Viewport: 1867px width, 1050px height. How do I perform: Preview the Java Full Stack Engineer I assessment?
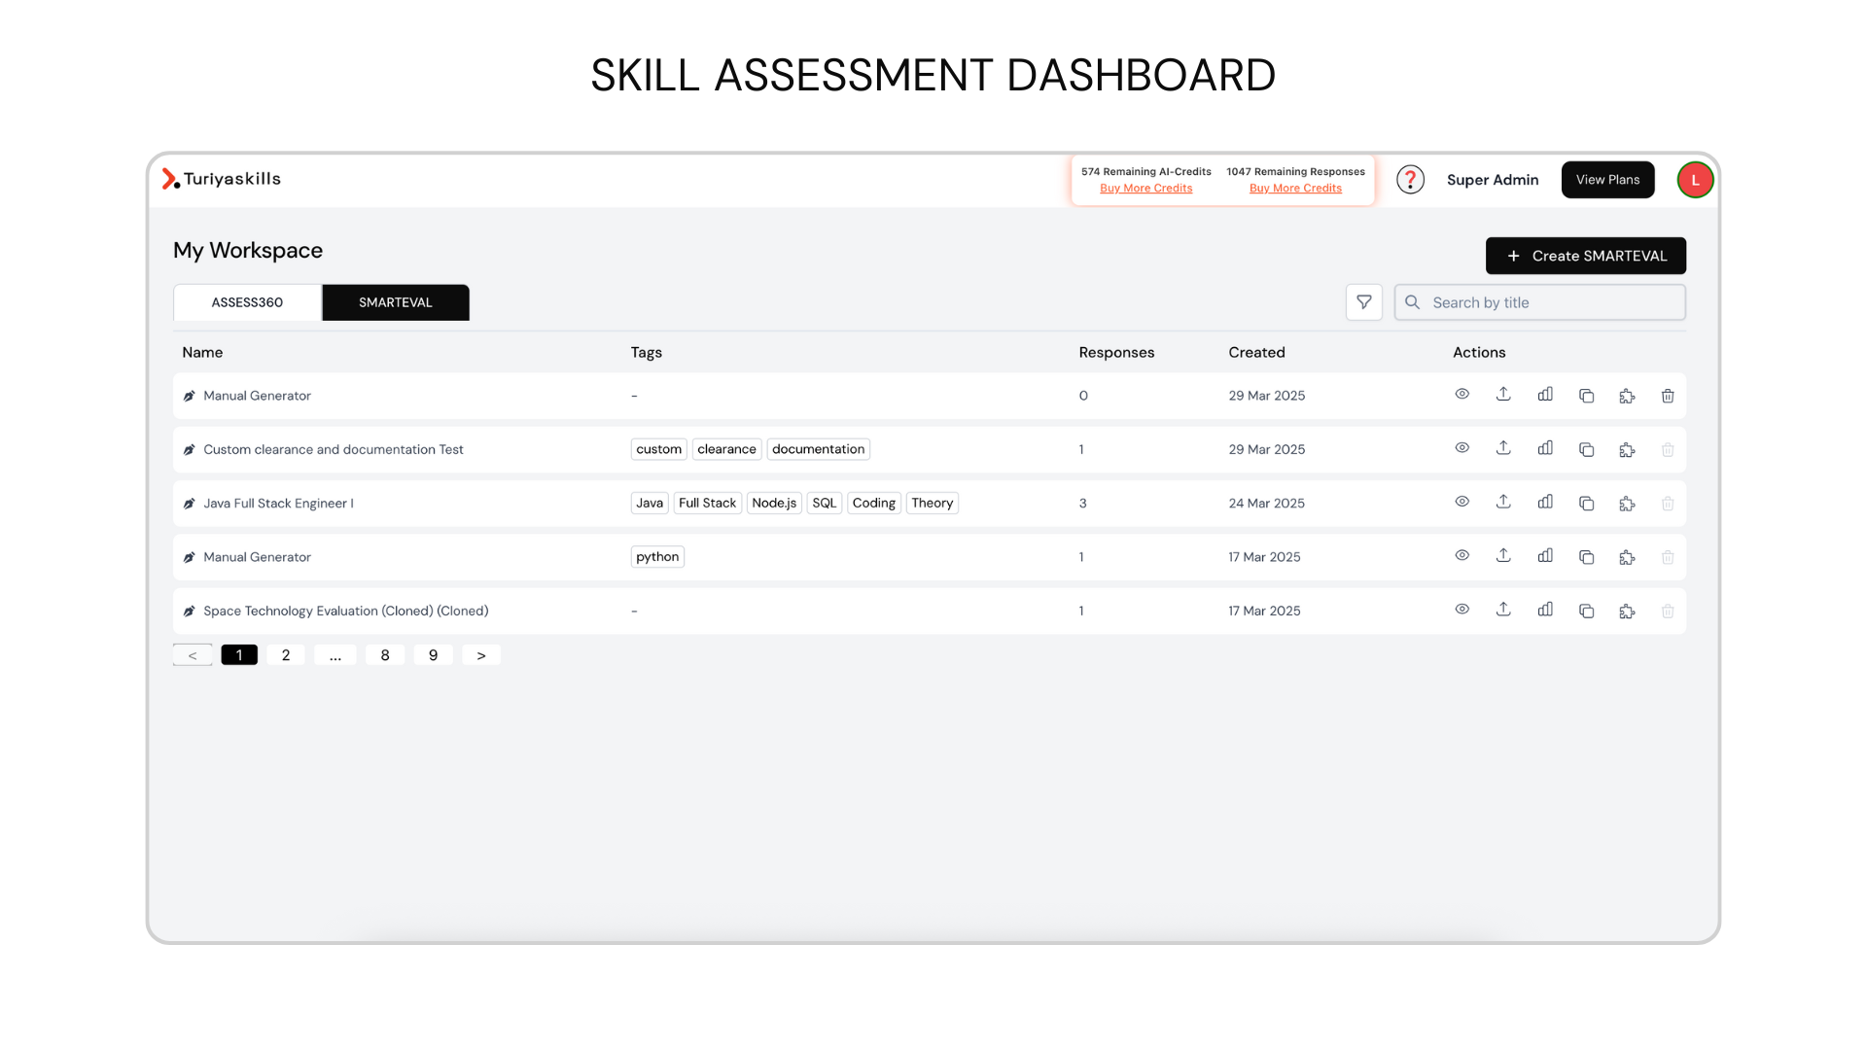[1462, 503]
